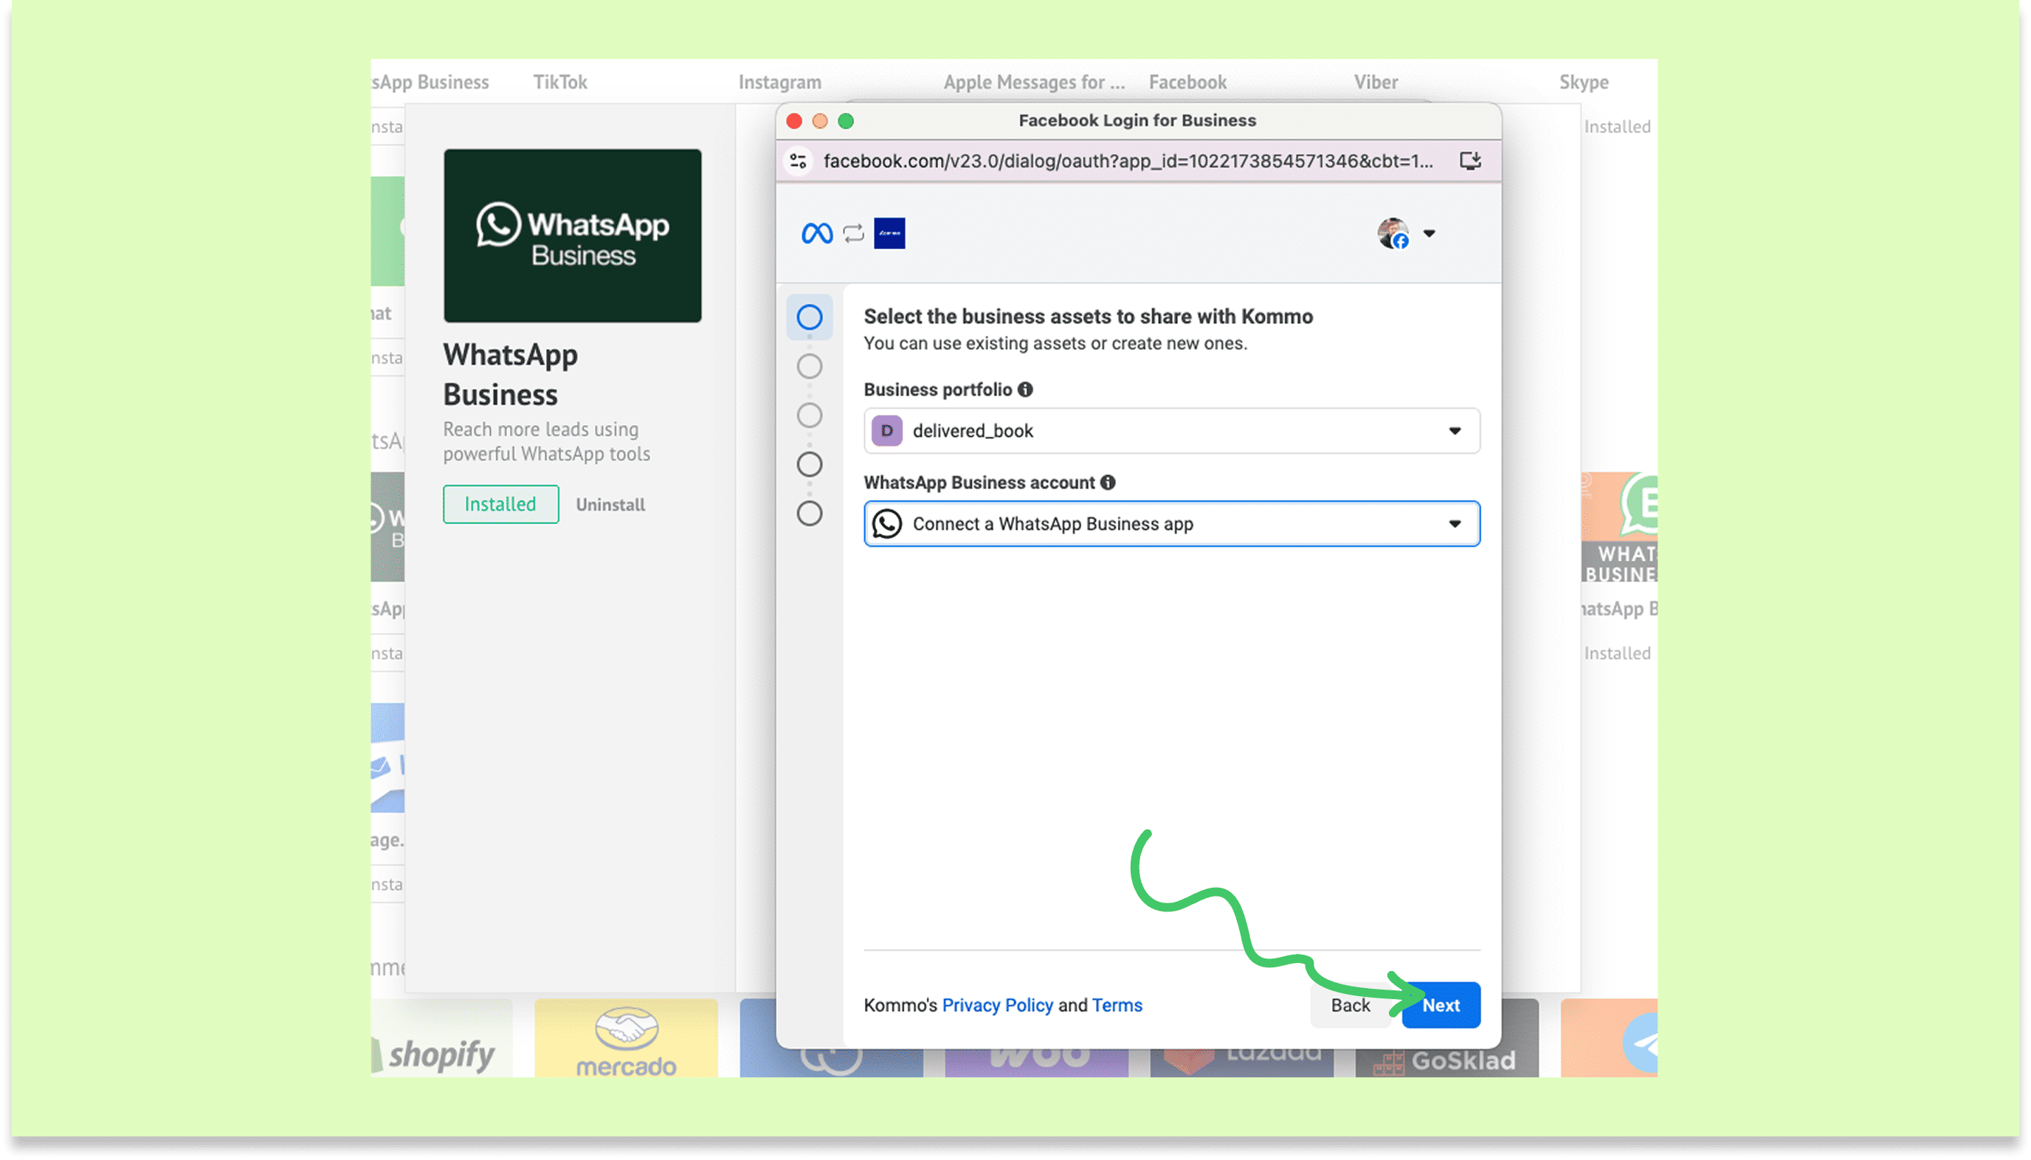
Task: Open Kommo's Privacy Policy link
Action: pos(997,1006)
